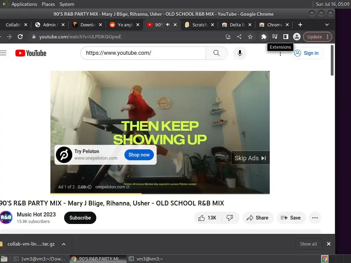Image resolution: width=351 pixels, height=263 pixels.
Task: Click the show desktop icon in taskbar
Action: click(4, 259)
